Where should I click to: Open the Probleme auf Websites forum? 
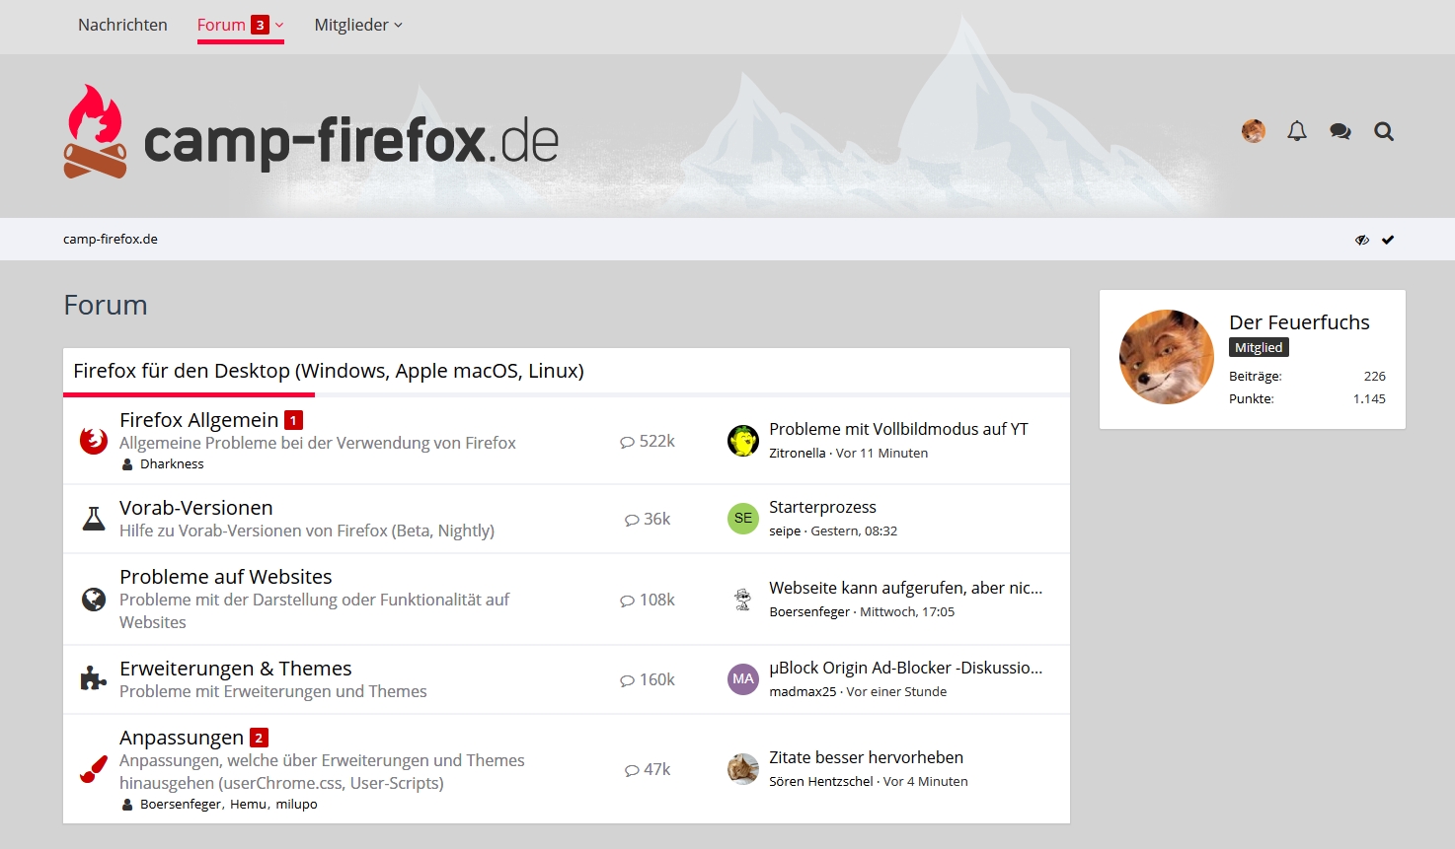coord(226,577)
